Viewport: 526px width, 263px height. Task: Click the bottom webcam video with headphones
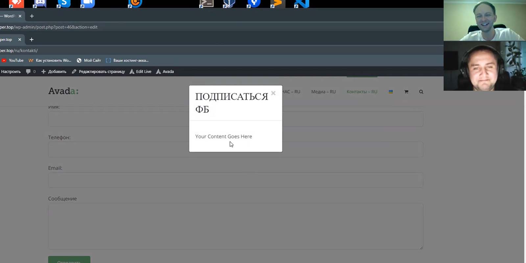click(485, 66)
